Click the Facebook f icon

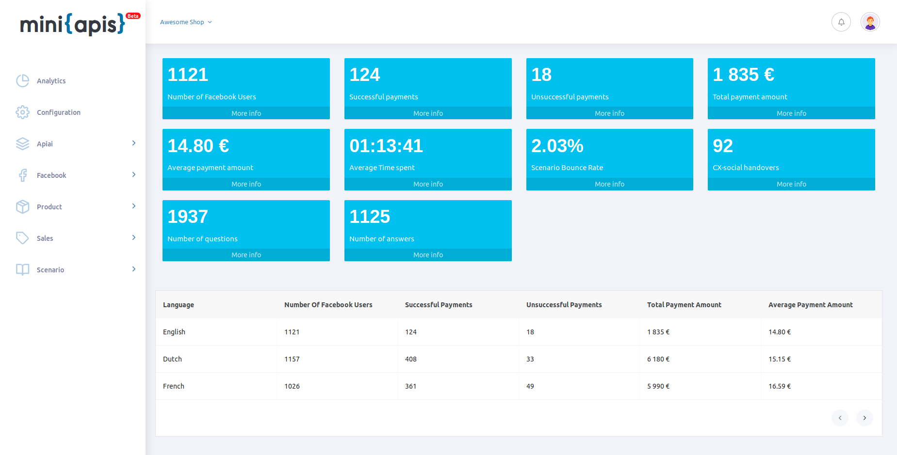pyautogui.click(x=22, y=175)
